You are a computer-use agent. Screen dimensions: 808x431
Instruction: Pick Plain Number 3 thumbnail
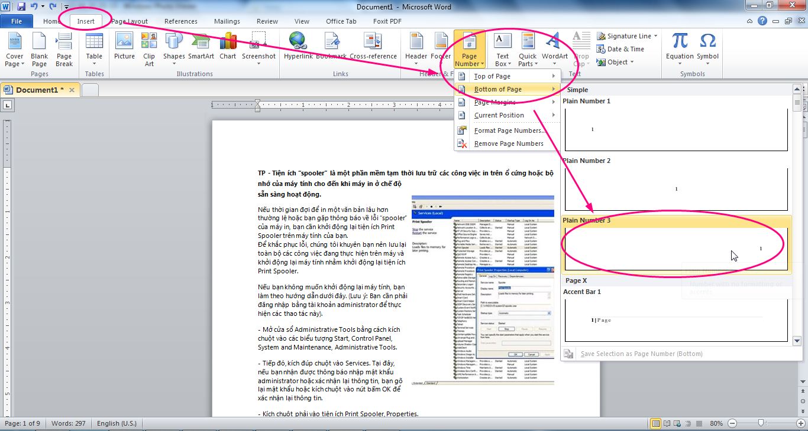[676, 249]
